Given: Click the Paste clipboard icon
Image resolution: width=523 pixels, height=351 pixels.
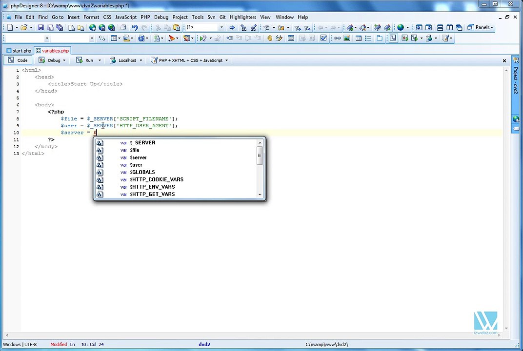Looking at the screenshot, I should coord(177,28).
